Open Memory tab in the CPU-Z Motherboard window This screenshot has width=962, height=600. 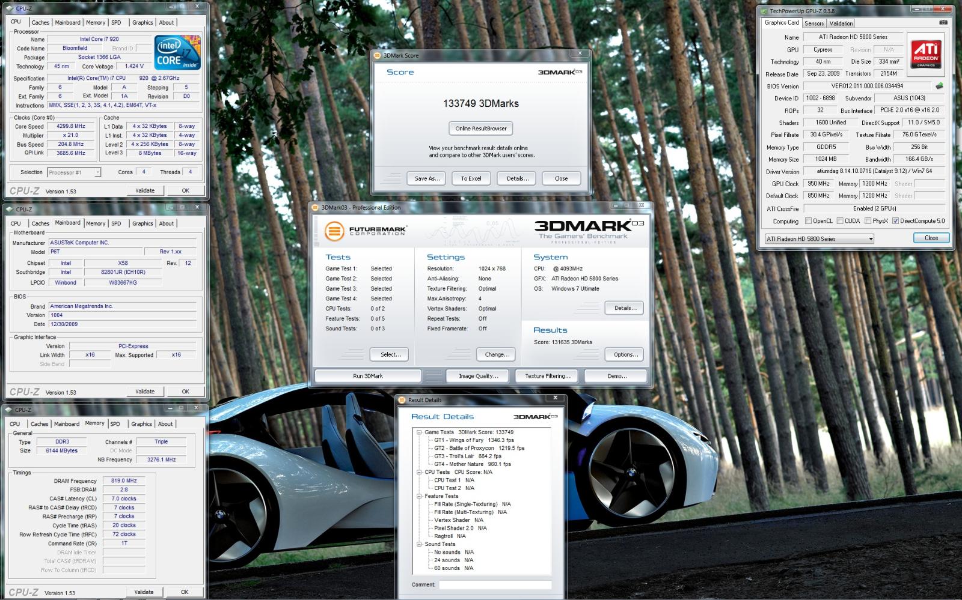tap(96, 223)
